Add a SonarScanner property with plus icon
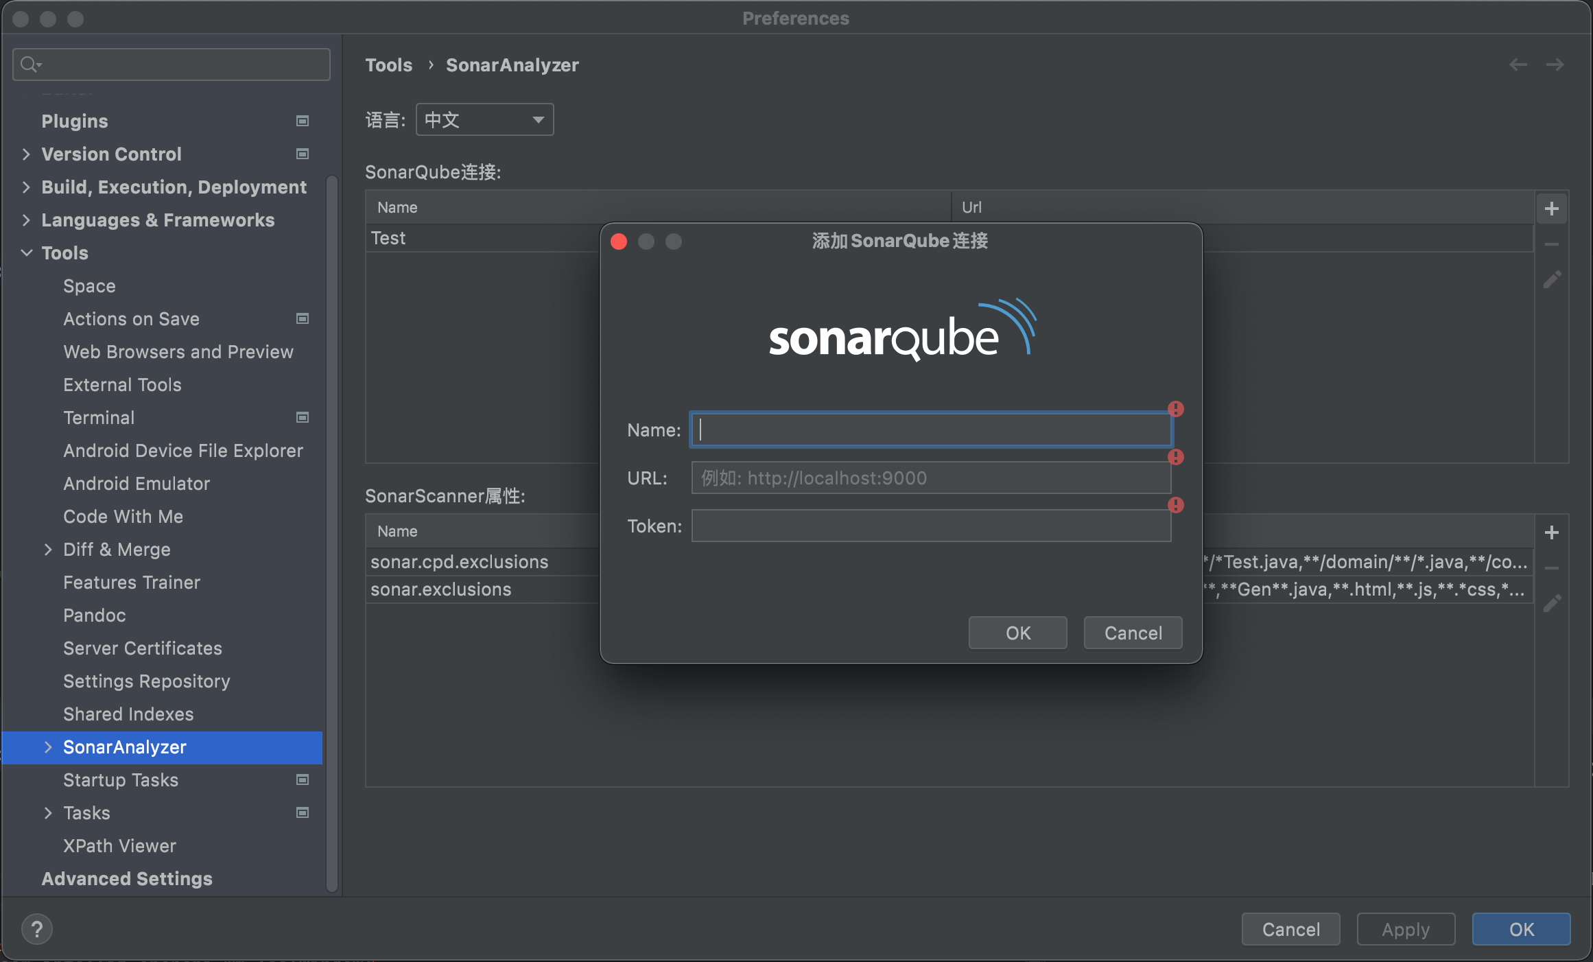Screen dimensions: 1593x962 [x=1552, y=532]
